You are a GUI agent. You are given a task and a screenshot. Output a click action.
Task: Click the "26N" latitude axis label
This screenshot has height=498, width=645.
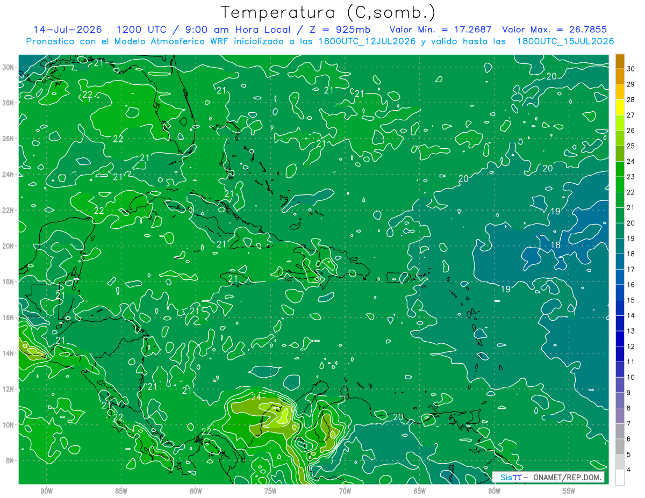(x=8, y=139)
